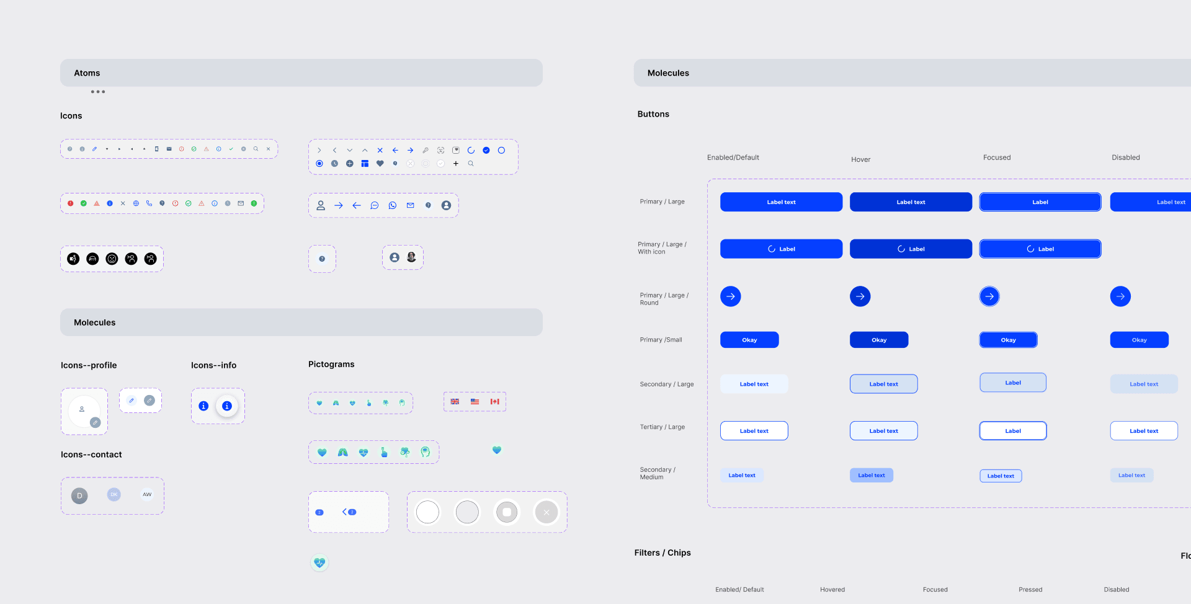Click the chevron-down icon in blue icon set

pyautogui.click(x=350, y=150)
